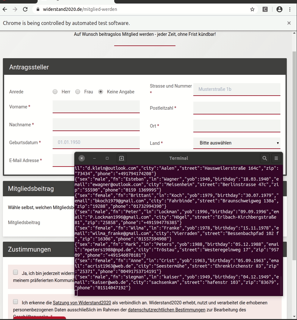The image size is (297, 320).
Task: Reload the page with the refresh icon
Action: 25,9
